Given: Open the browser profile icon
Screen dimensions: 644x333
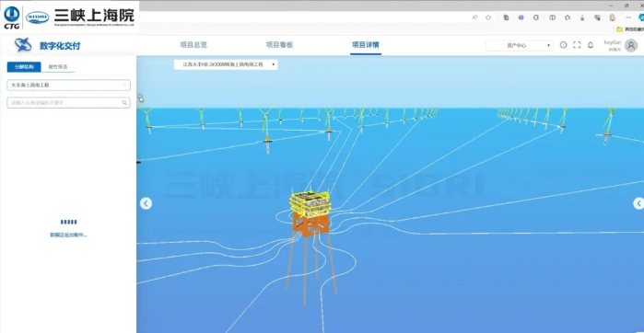Looking at the screenshot, I should point(613,17).
